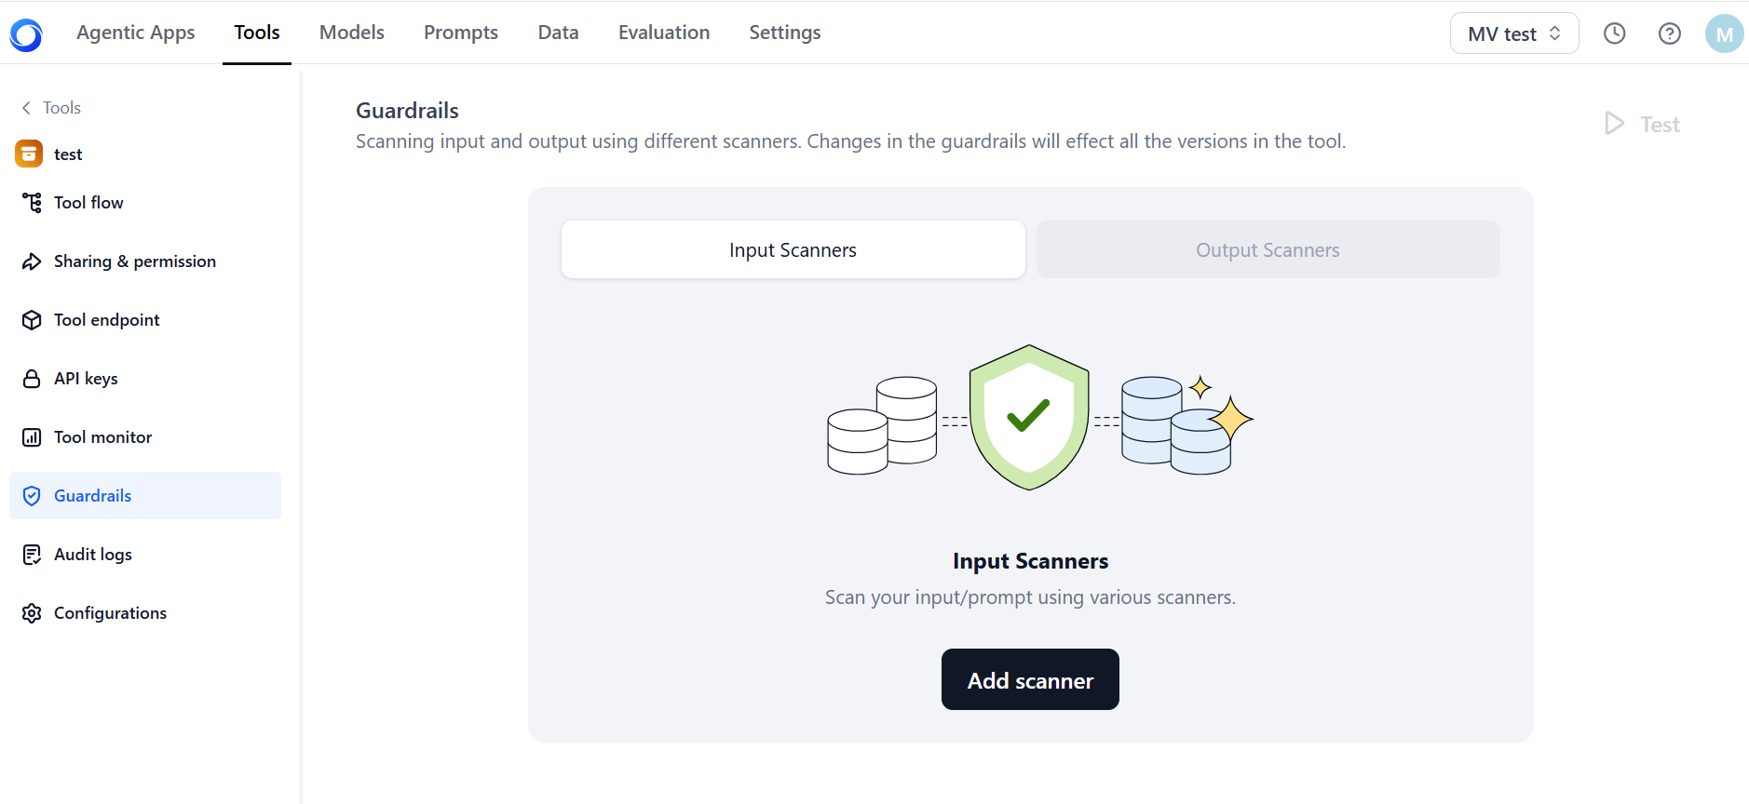Switch to Models tab
Viewport: 1749px width, 804px height.
[x=352, y=33]
